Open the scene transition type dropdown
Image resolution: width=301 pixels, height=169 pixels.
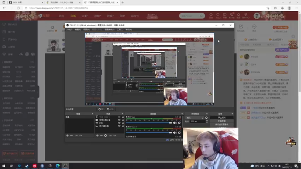pyautogui.click(x=195, y=118)
